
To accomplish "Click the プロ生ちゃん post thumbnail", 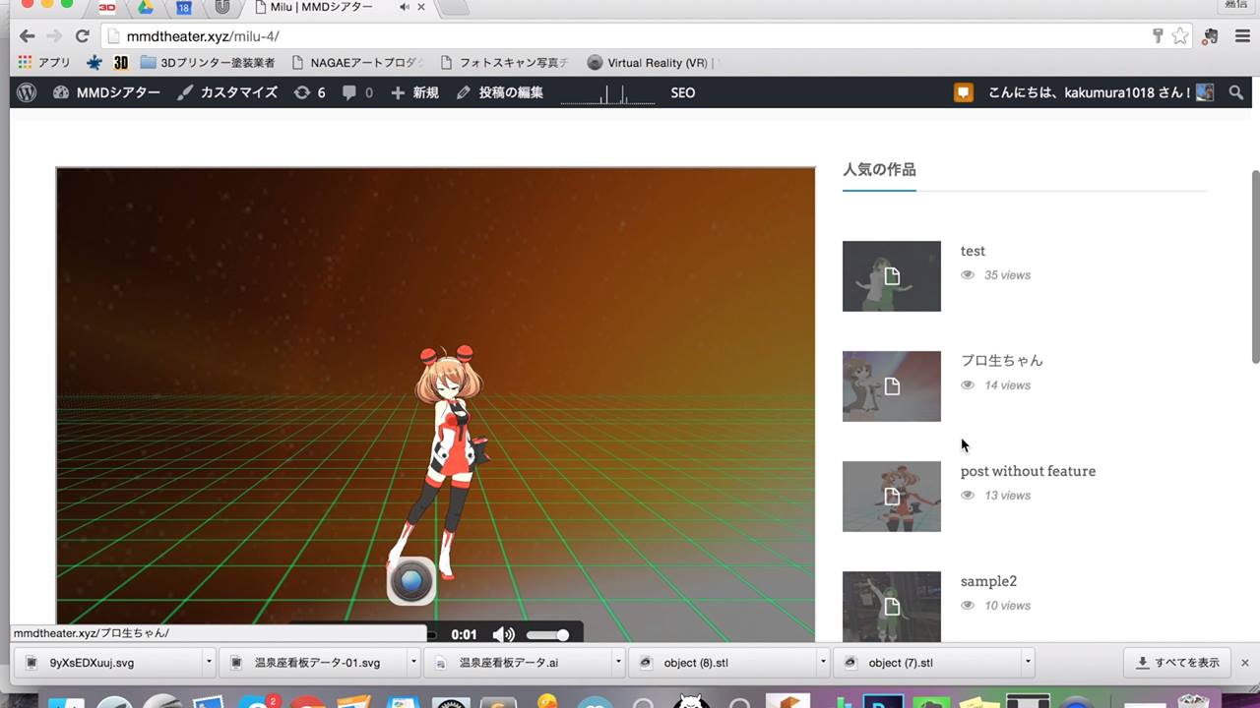I will (x=892, y=386).
